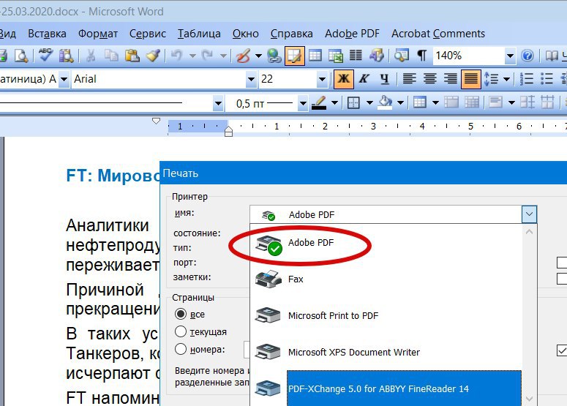Choose Microsoft XPS Document Writer printer

(x=386, y=352)
